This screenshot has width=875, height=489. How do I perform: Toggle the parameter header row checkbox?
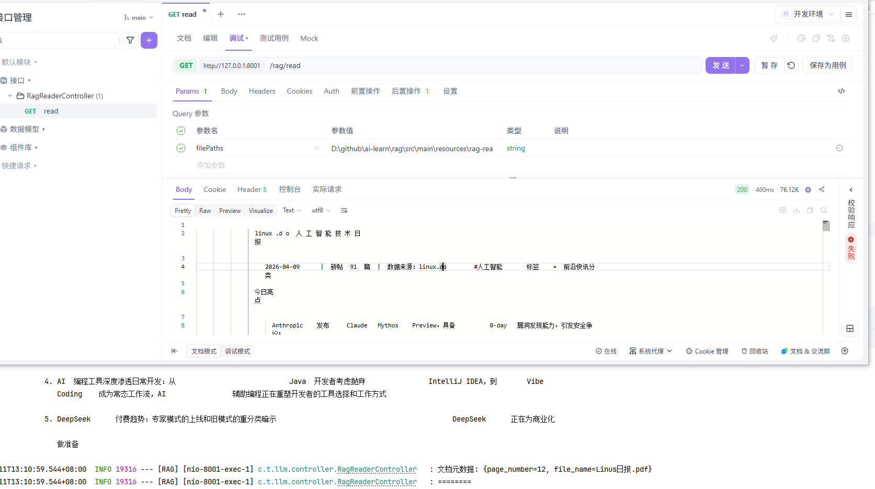click(x=180, y=130)
